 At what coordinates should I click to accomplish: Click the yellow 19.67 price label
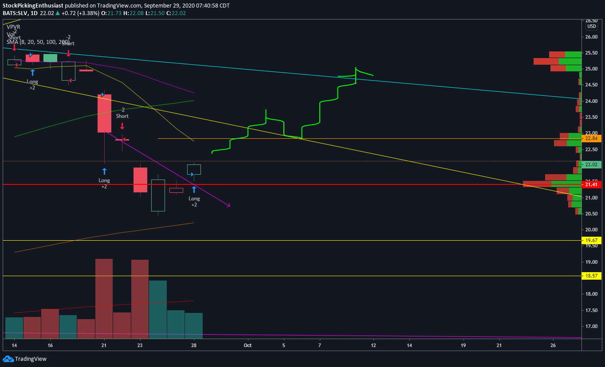click(592, 240)
